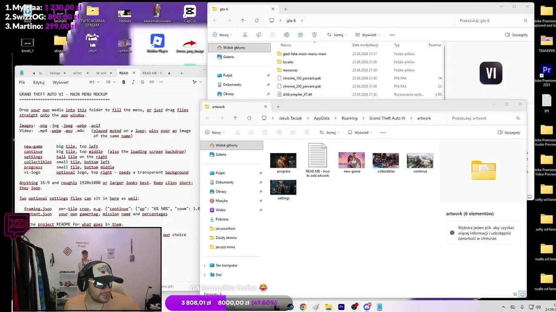Navigate to AppData in the breadcrumb
The image size is (556, 312).
(x=321, y=118)
